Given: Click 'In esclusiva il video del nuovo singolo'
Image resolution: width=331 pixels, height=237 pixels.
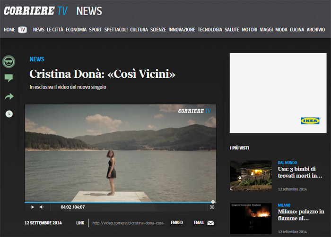Looking at the screenshot, I should pos(68,87).
